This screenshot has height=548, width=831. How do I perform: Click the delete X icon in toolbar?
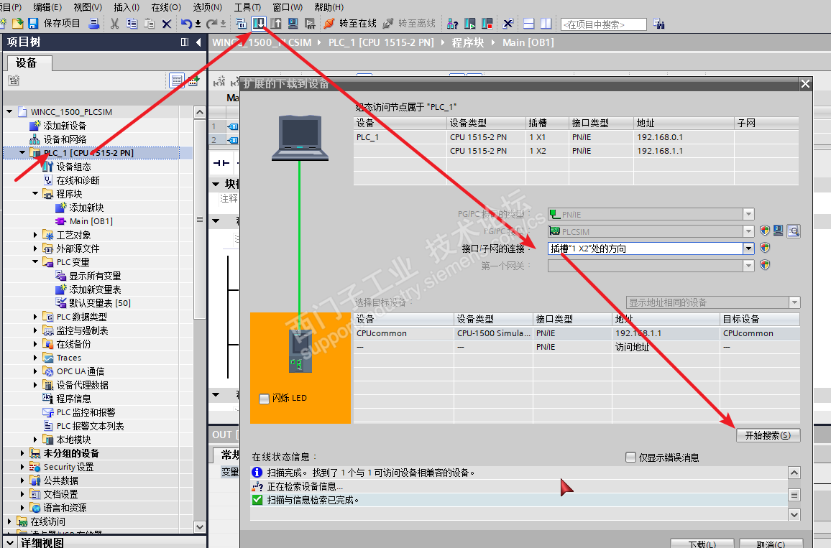[166, 23]
